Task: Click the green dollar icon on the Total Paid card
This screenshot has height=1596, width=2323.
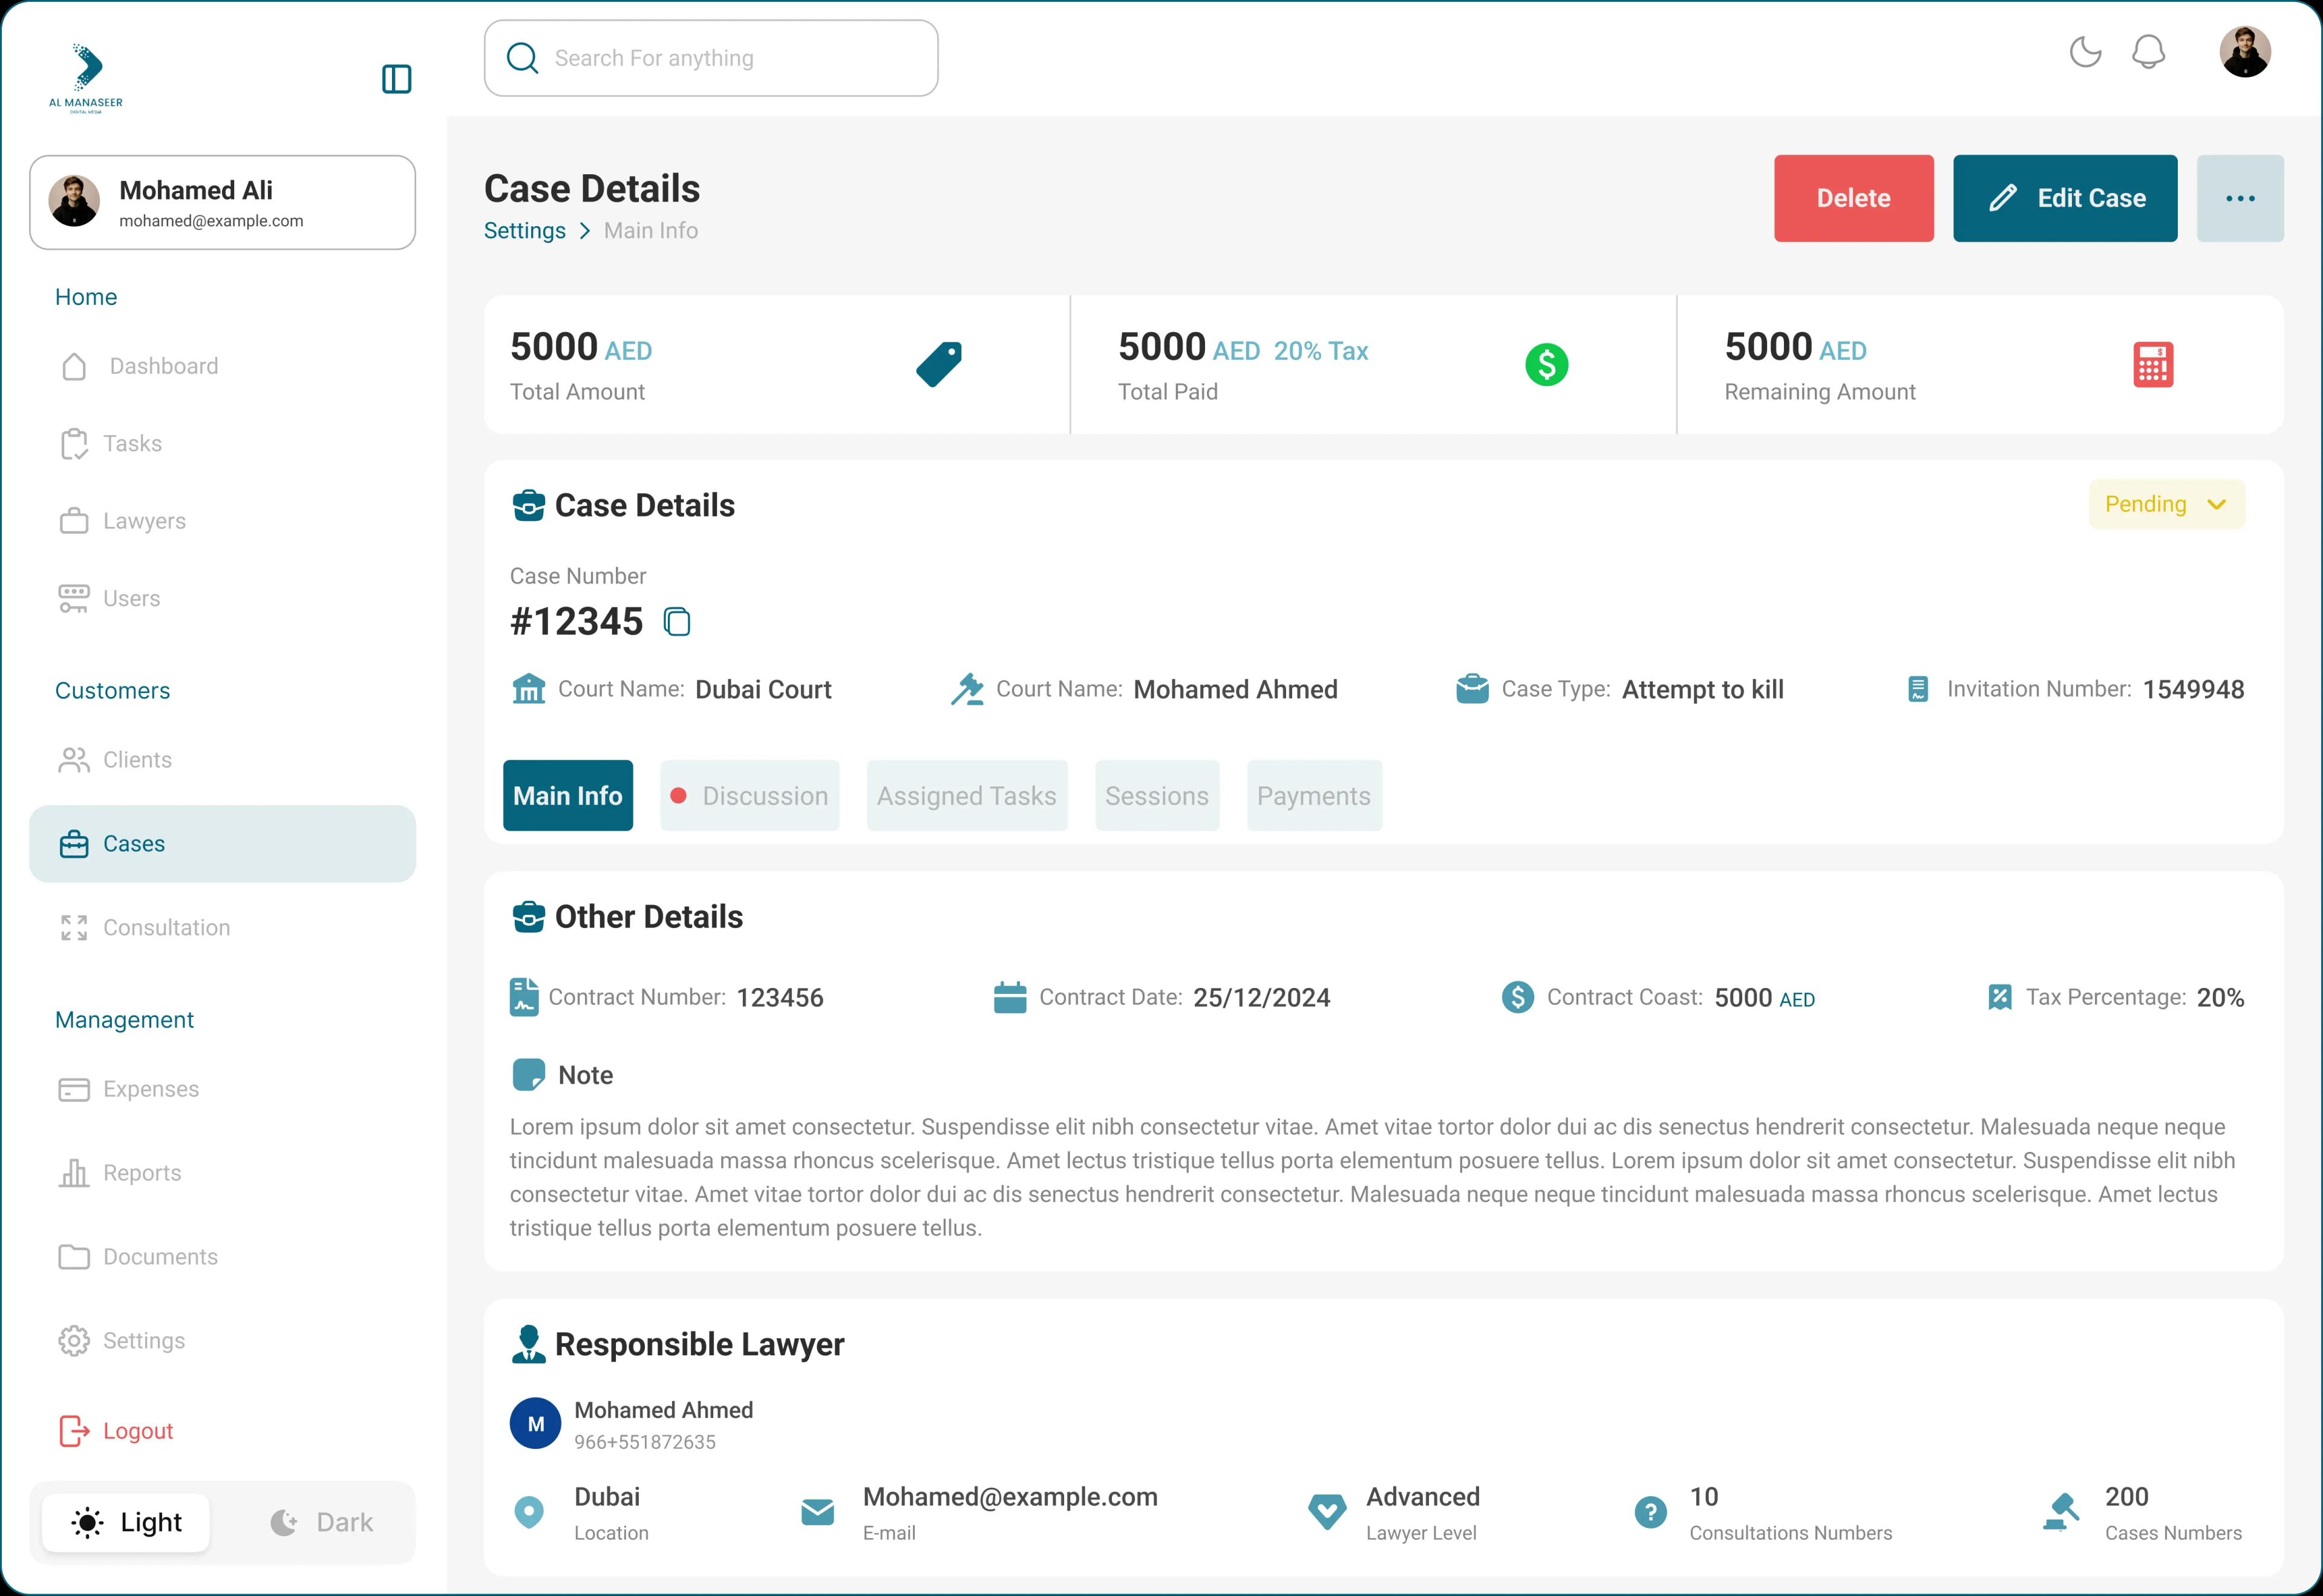Action: point(1546,364)
